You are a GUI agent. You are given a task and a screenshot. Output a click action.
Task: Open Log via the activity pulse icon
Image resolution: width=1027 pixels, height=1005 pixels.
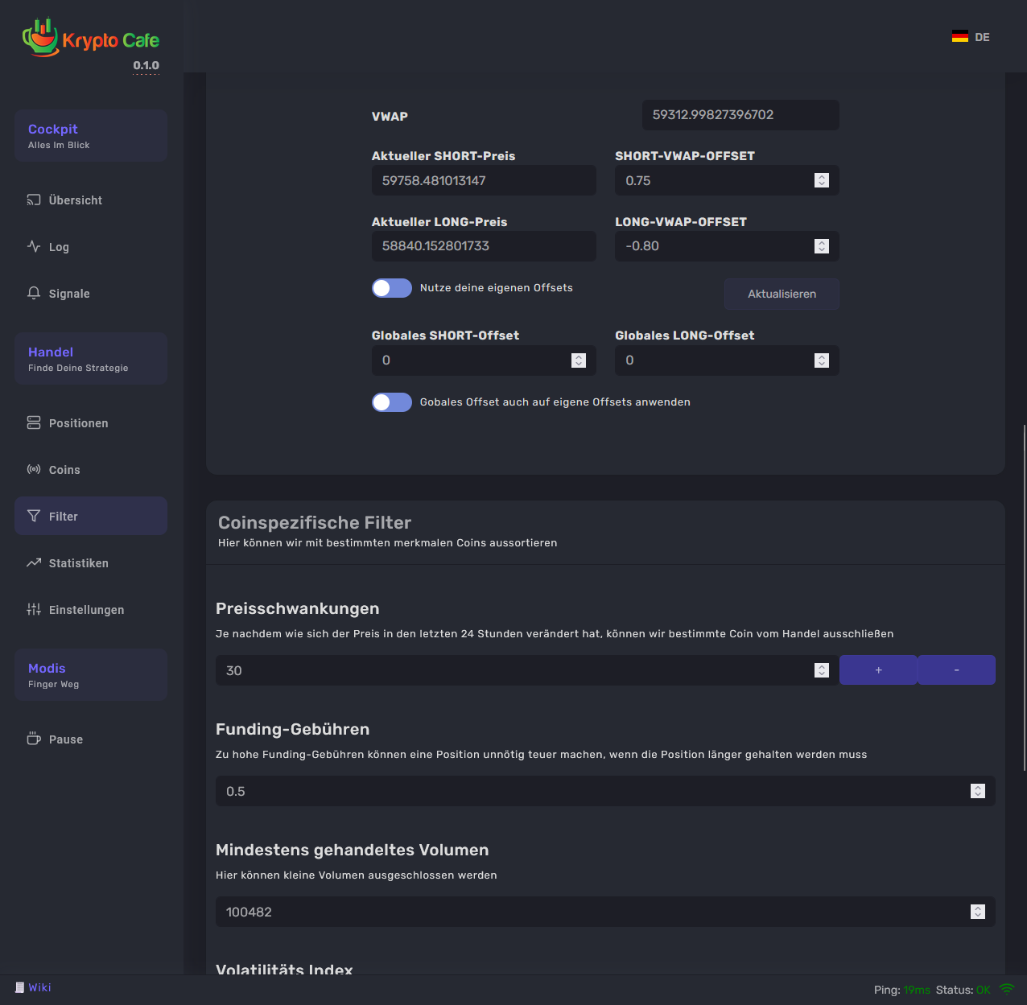[34, 246]
